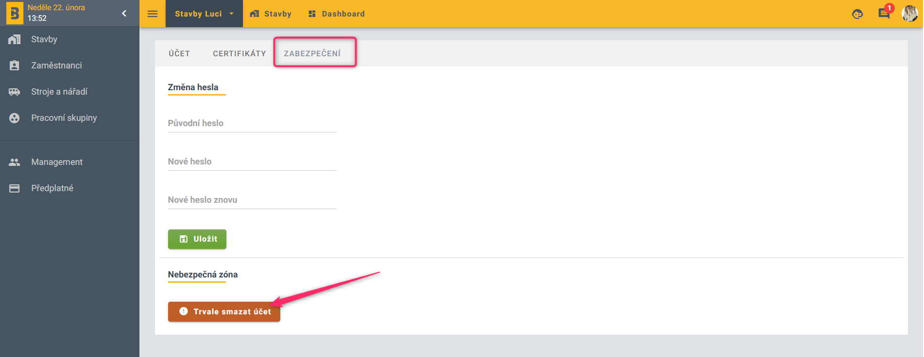Open Pracovní skupiny in the sidebar
The height and width of the screenshot is (357, 924).
(64, 118)
